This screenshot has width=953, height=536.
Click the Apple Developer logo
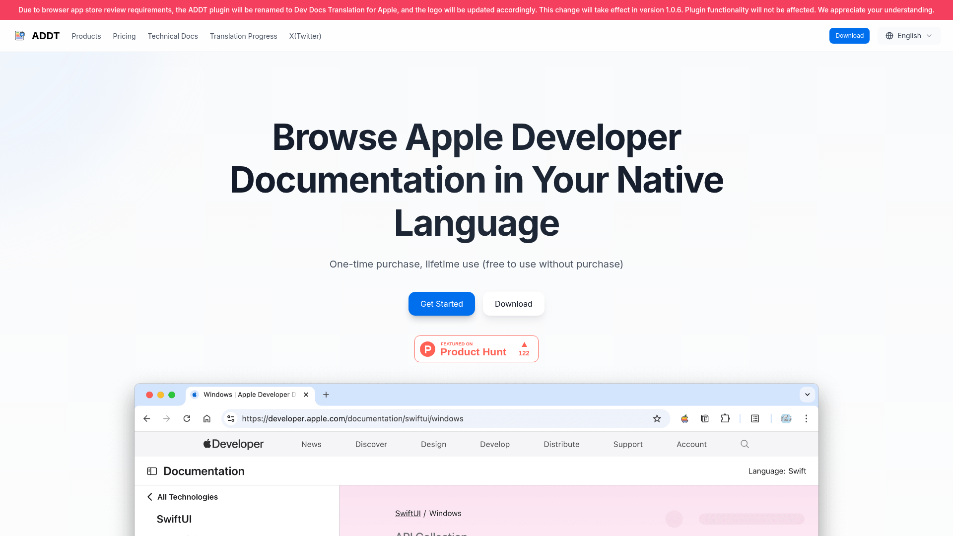[x=233, y=444]
